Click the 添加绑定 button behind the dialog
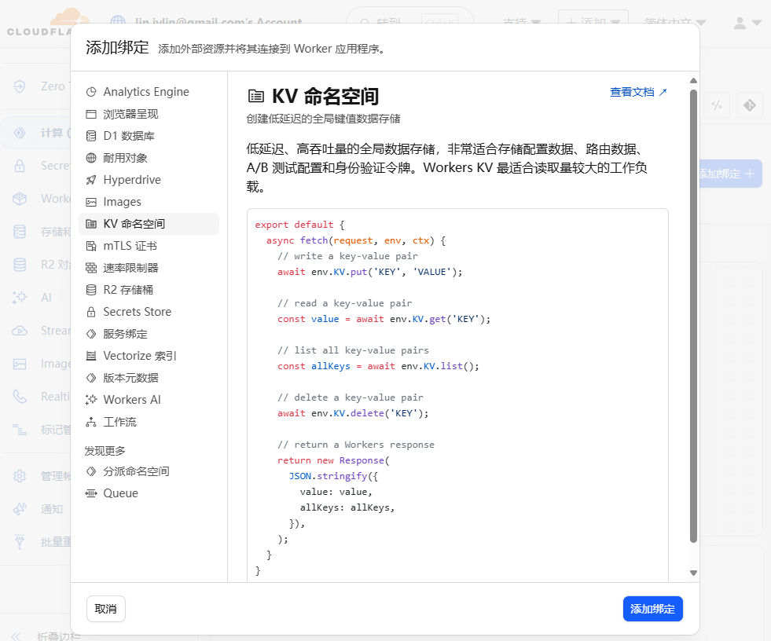771x641 pixels. click(730, 174)
